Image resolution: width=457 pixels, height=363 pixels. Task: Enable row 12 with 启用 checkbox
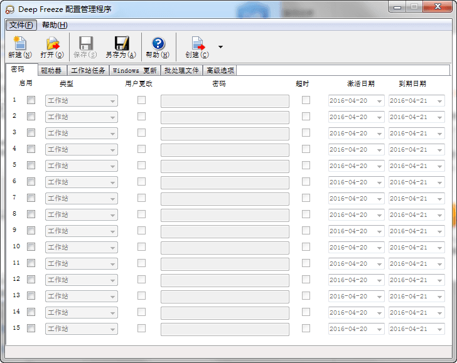click(31, 280)
